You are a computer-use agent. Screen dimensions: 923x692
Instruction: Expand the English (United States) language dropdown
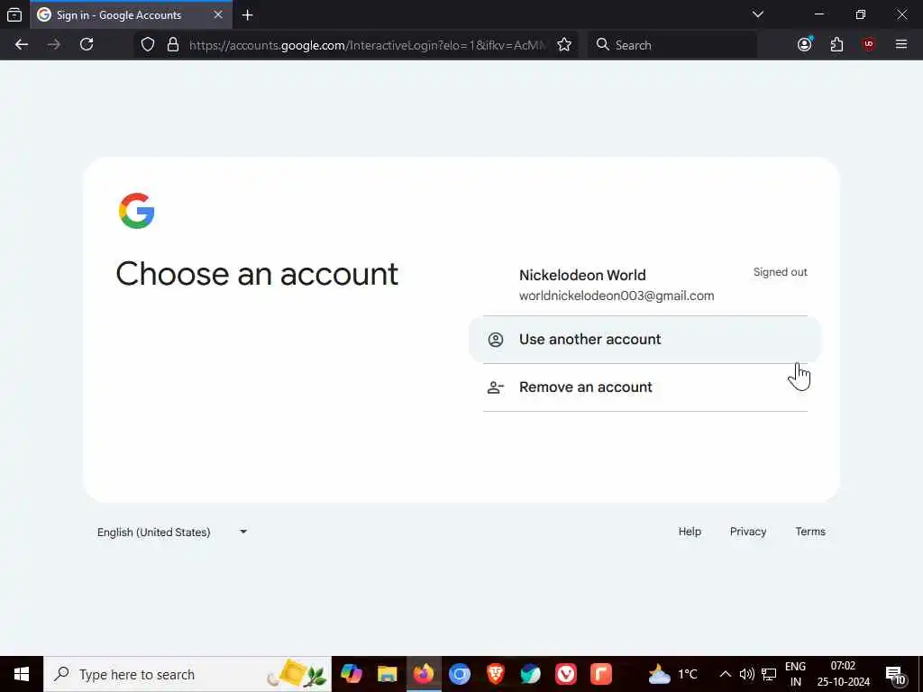click(x=172, y=532)
